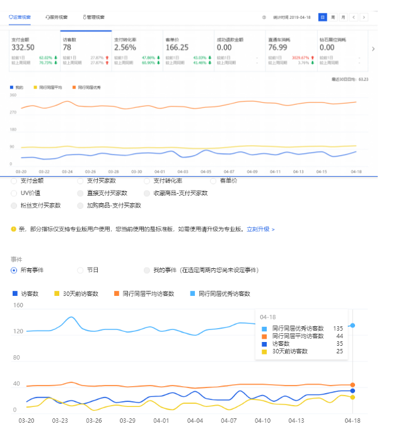Image resolution: width=408 pixels, height=436 pixels.
Task: Select the 粉丝支付买家数 radio button
Action: click(14, 206)
